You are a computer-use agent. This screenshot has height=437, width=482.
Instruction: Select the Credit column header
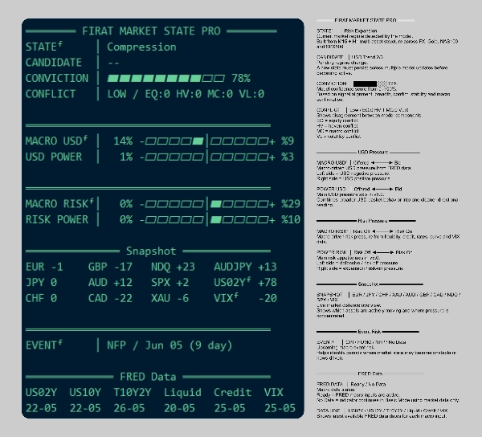[x=232, y=392]
